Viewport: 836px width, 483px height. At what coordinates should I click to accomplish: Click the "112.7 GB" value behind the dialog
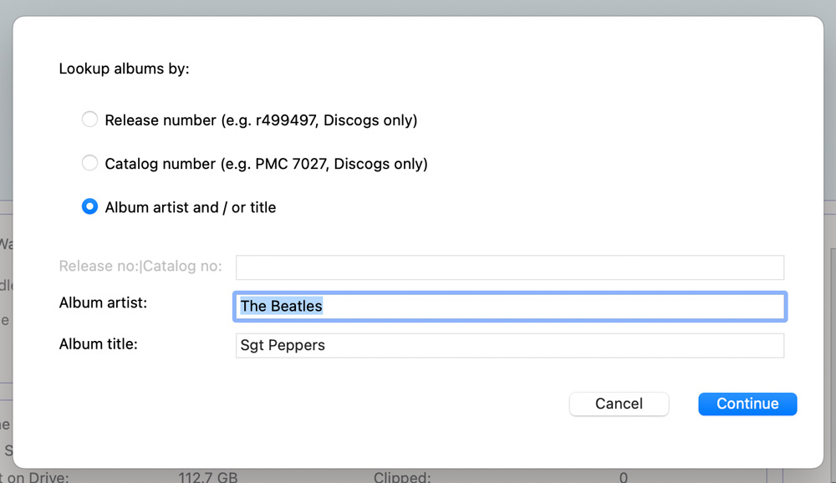[x=207, y=477]
